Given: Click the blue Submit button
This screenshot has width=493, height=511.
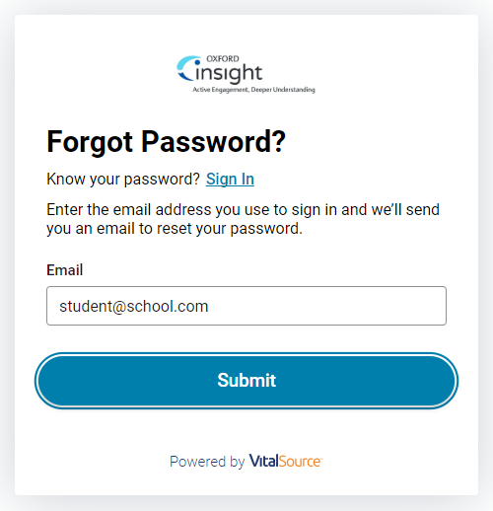Looking at the screenshot, I should coord(246,381).
